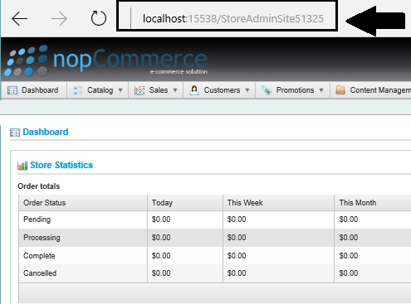The image size is (411, 304).
Task: Click the Customers person icon
Action: pyautogui.click(x=194, y=90)
